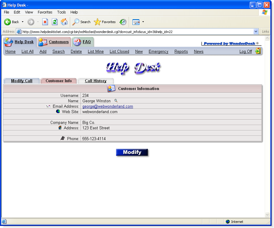The height and width of the screenshot is (228, 274).
Task: Click the scrollbar up arrow
Action: point(267,38)
